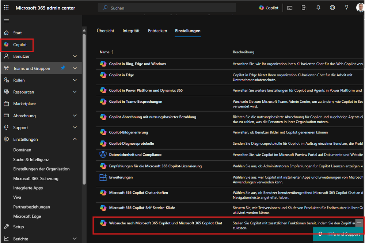Open the Integrierte Apps page
365x243 pixels.
28,188
